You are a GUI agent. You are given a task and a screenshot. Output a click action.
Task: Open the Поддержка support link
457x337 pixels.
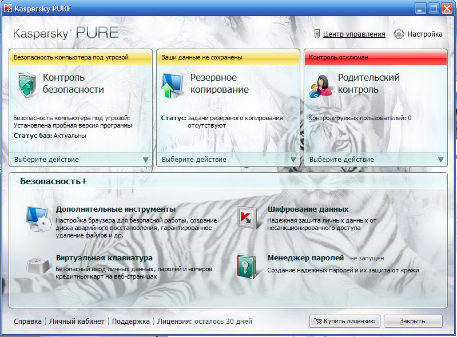130,321
